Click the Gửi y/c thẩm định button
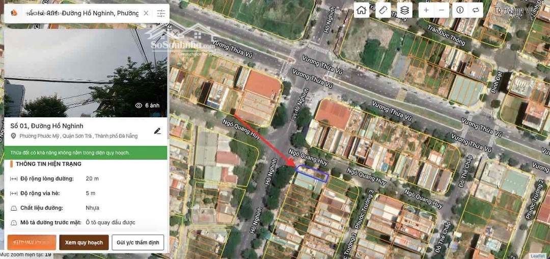The image size is (550, 259). pyautogui.click(x=138, y=243)
